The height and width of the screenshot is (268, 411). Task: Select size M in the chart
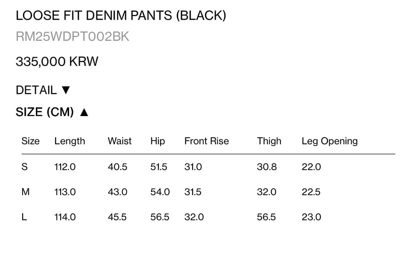25,192
